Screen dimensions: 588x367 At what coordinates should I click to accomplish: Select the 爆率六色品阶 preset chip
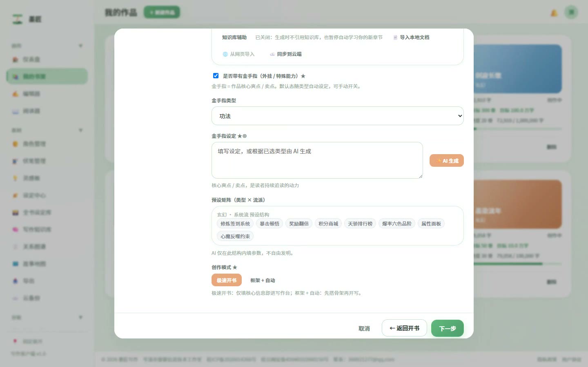tap(397, 224)
